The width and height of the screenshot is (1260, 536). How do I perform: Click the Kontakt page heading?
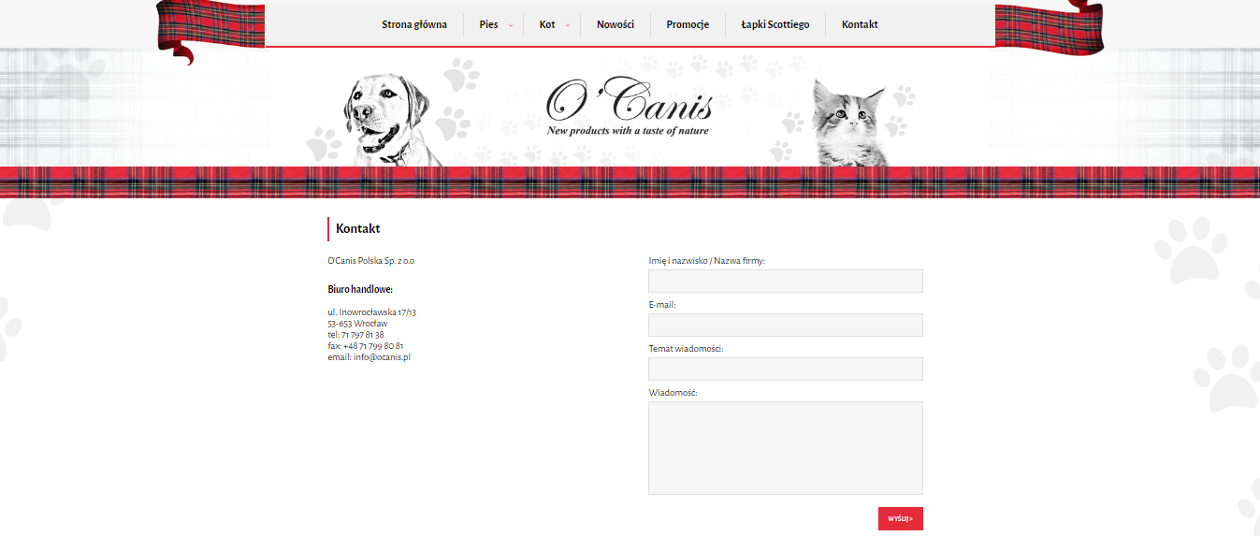(358, 228)
